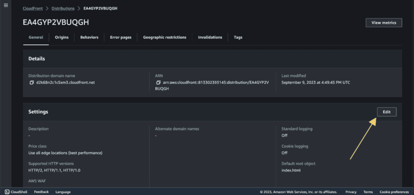Open Cookie preferences
Image resolution: width=414 pixels, height=195 pixels.
click(394, 192)
